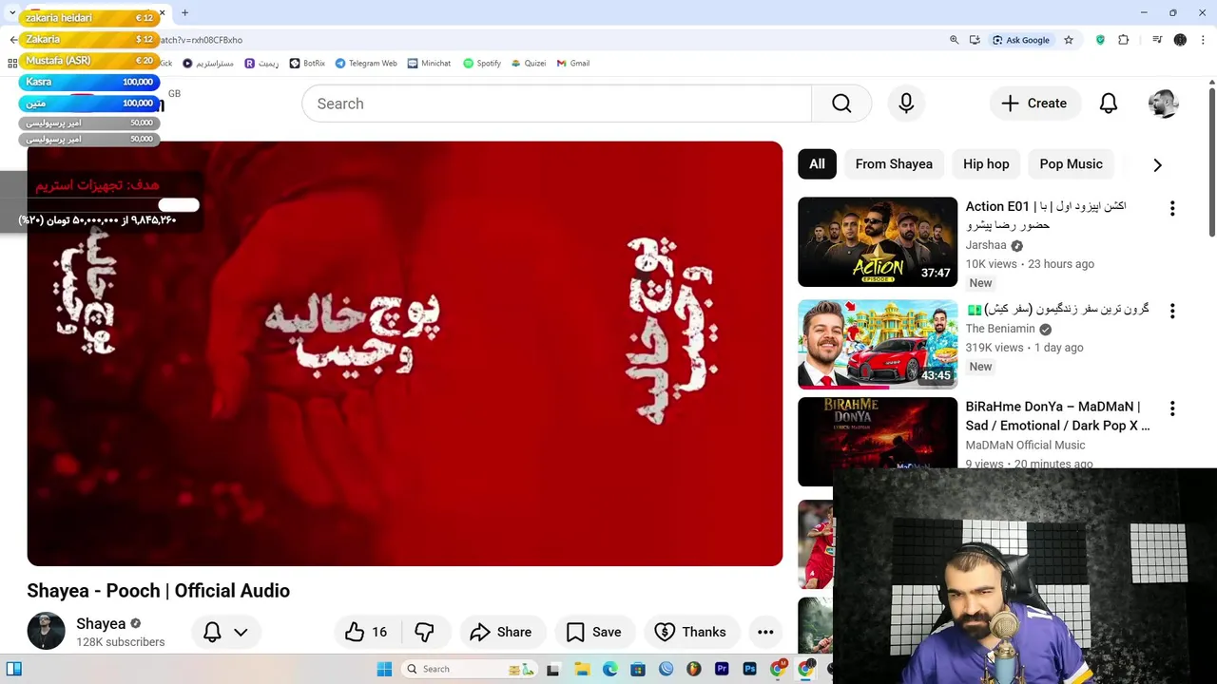Click Ask Google in address bar
Screen dimensions: 1217x684
(x=1020, y=40)
